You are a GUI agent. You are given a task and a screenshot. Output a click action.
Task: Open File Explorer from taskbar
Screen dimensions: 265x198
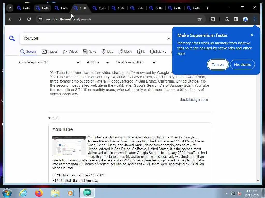coord(55,193)
